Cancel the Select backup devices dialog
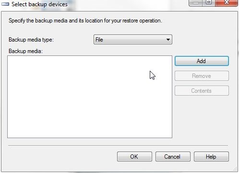Image resolution: width=239 pixels, height=173 pixels. pyautogui.click(x=173, y=157)
